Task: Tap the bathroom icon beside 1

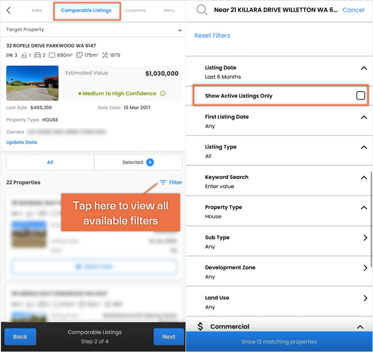Action: coord(24,55)
